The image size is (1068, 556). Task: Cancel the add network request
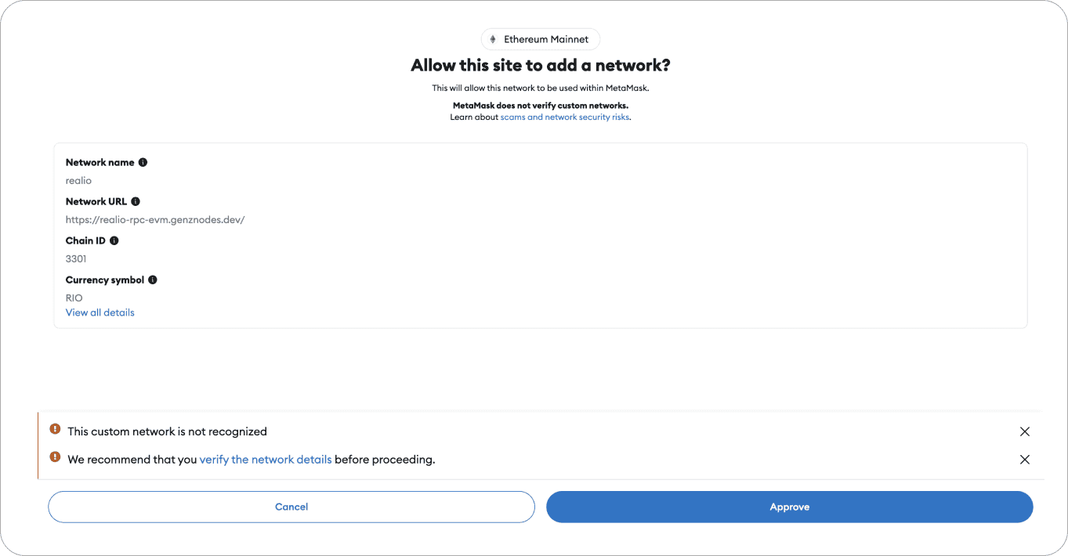pos(291,507)
